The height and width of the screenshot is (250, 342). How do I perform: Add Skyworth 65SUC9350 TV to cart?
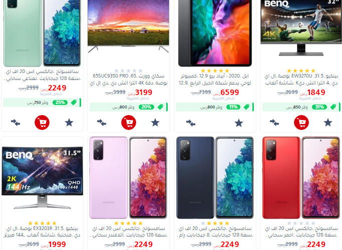click(x=129, y=122)
